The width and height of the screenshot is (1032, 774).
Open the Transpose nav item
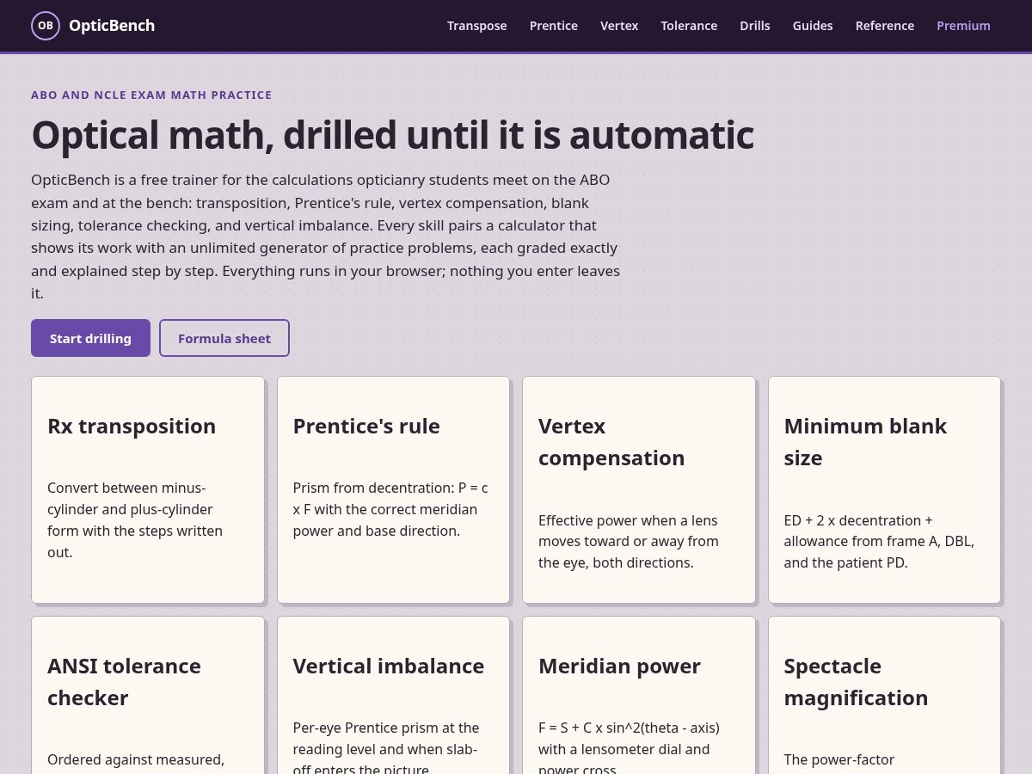(x=477, y=26)
